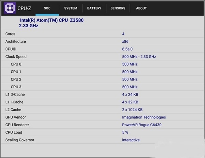This screenshot has width=205, height=158.
Task: Click the 2 x 1024 KB value
Action: [x=132, y=110]
